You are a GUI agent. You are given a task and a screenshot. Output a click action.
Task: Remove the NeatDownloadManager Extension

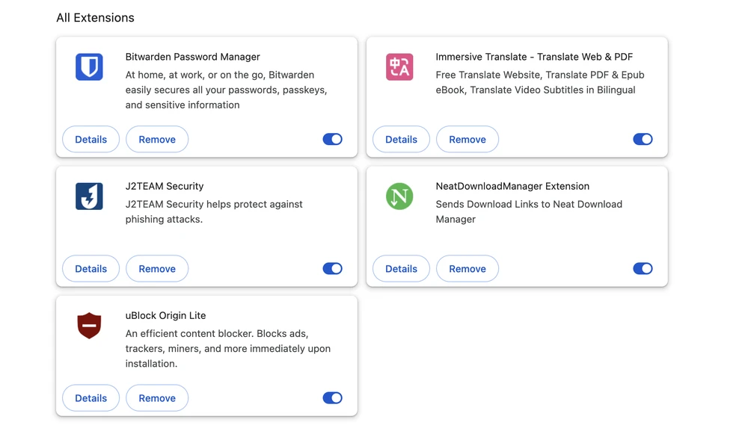coord(467,268)
